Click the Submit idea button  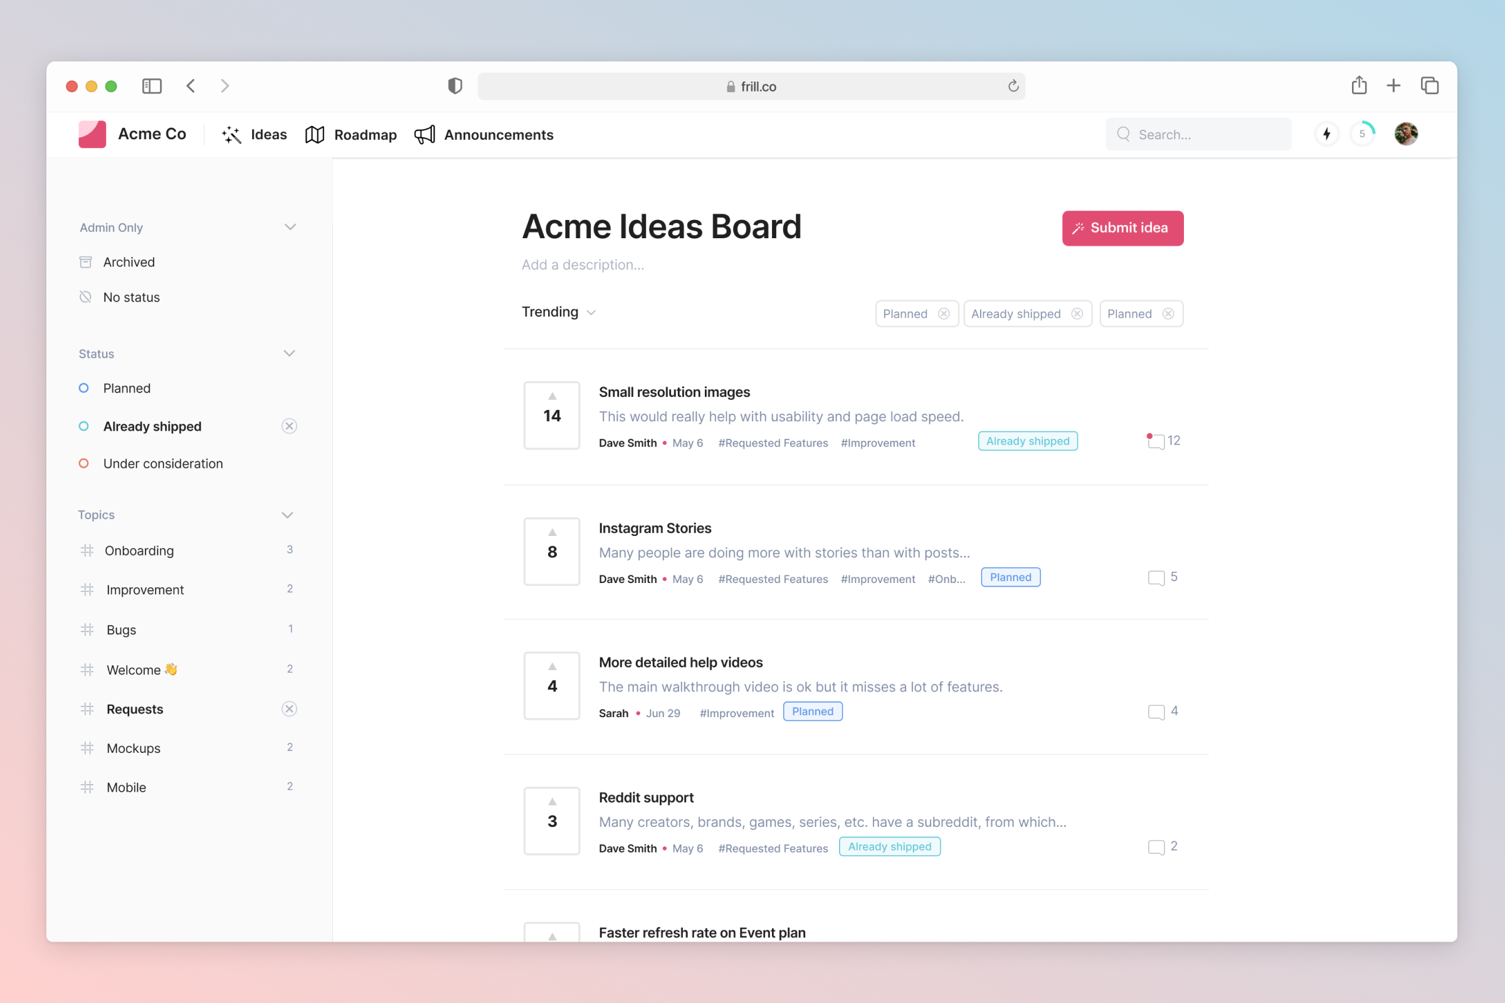click(1122, 228)
